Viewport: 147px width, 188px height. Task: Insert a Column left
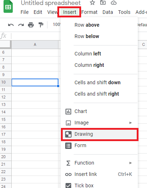pos(99,54)
